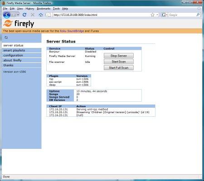Viewport: 204px width, 181px height.
Task: Click the Firefly logo in the header
Action: pyautogui.click(x=19, y=24)
